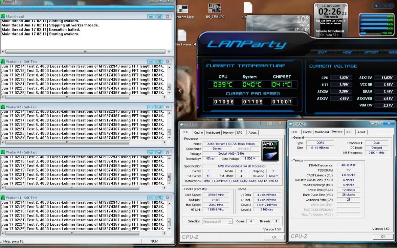Click the Memory CPU-Z window title icon
Screen dimensions: 397x248
[x=291, y=124]
